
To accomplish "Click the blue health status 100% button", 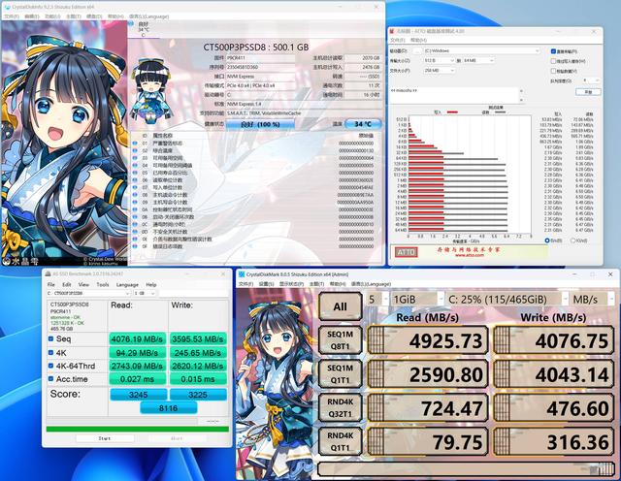I will tap(260, 124).
